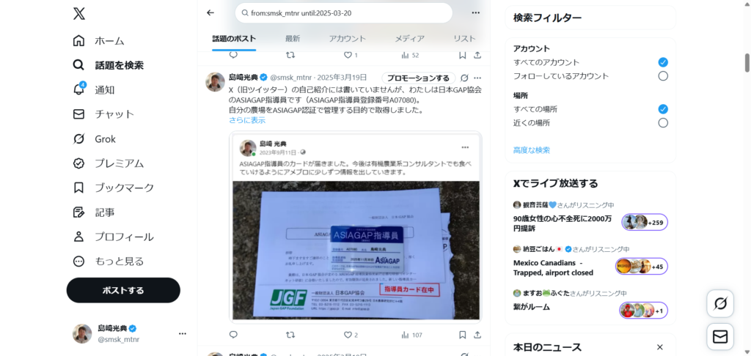
Task: Open 高度な検索 link
Action: [x=532, y=150]
